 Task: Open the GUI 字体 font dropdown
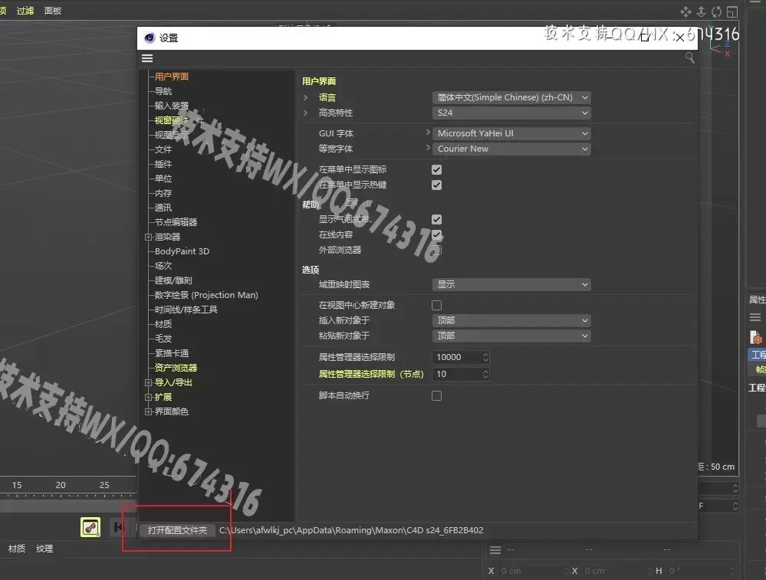coord(511,133)
